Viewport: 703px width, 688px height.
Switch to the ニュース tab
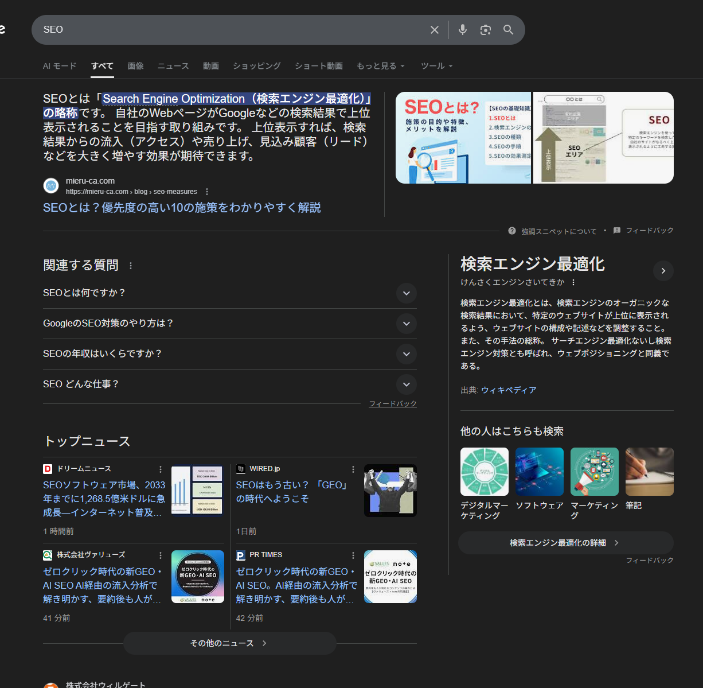[x=173, y=66]
